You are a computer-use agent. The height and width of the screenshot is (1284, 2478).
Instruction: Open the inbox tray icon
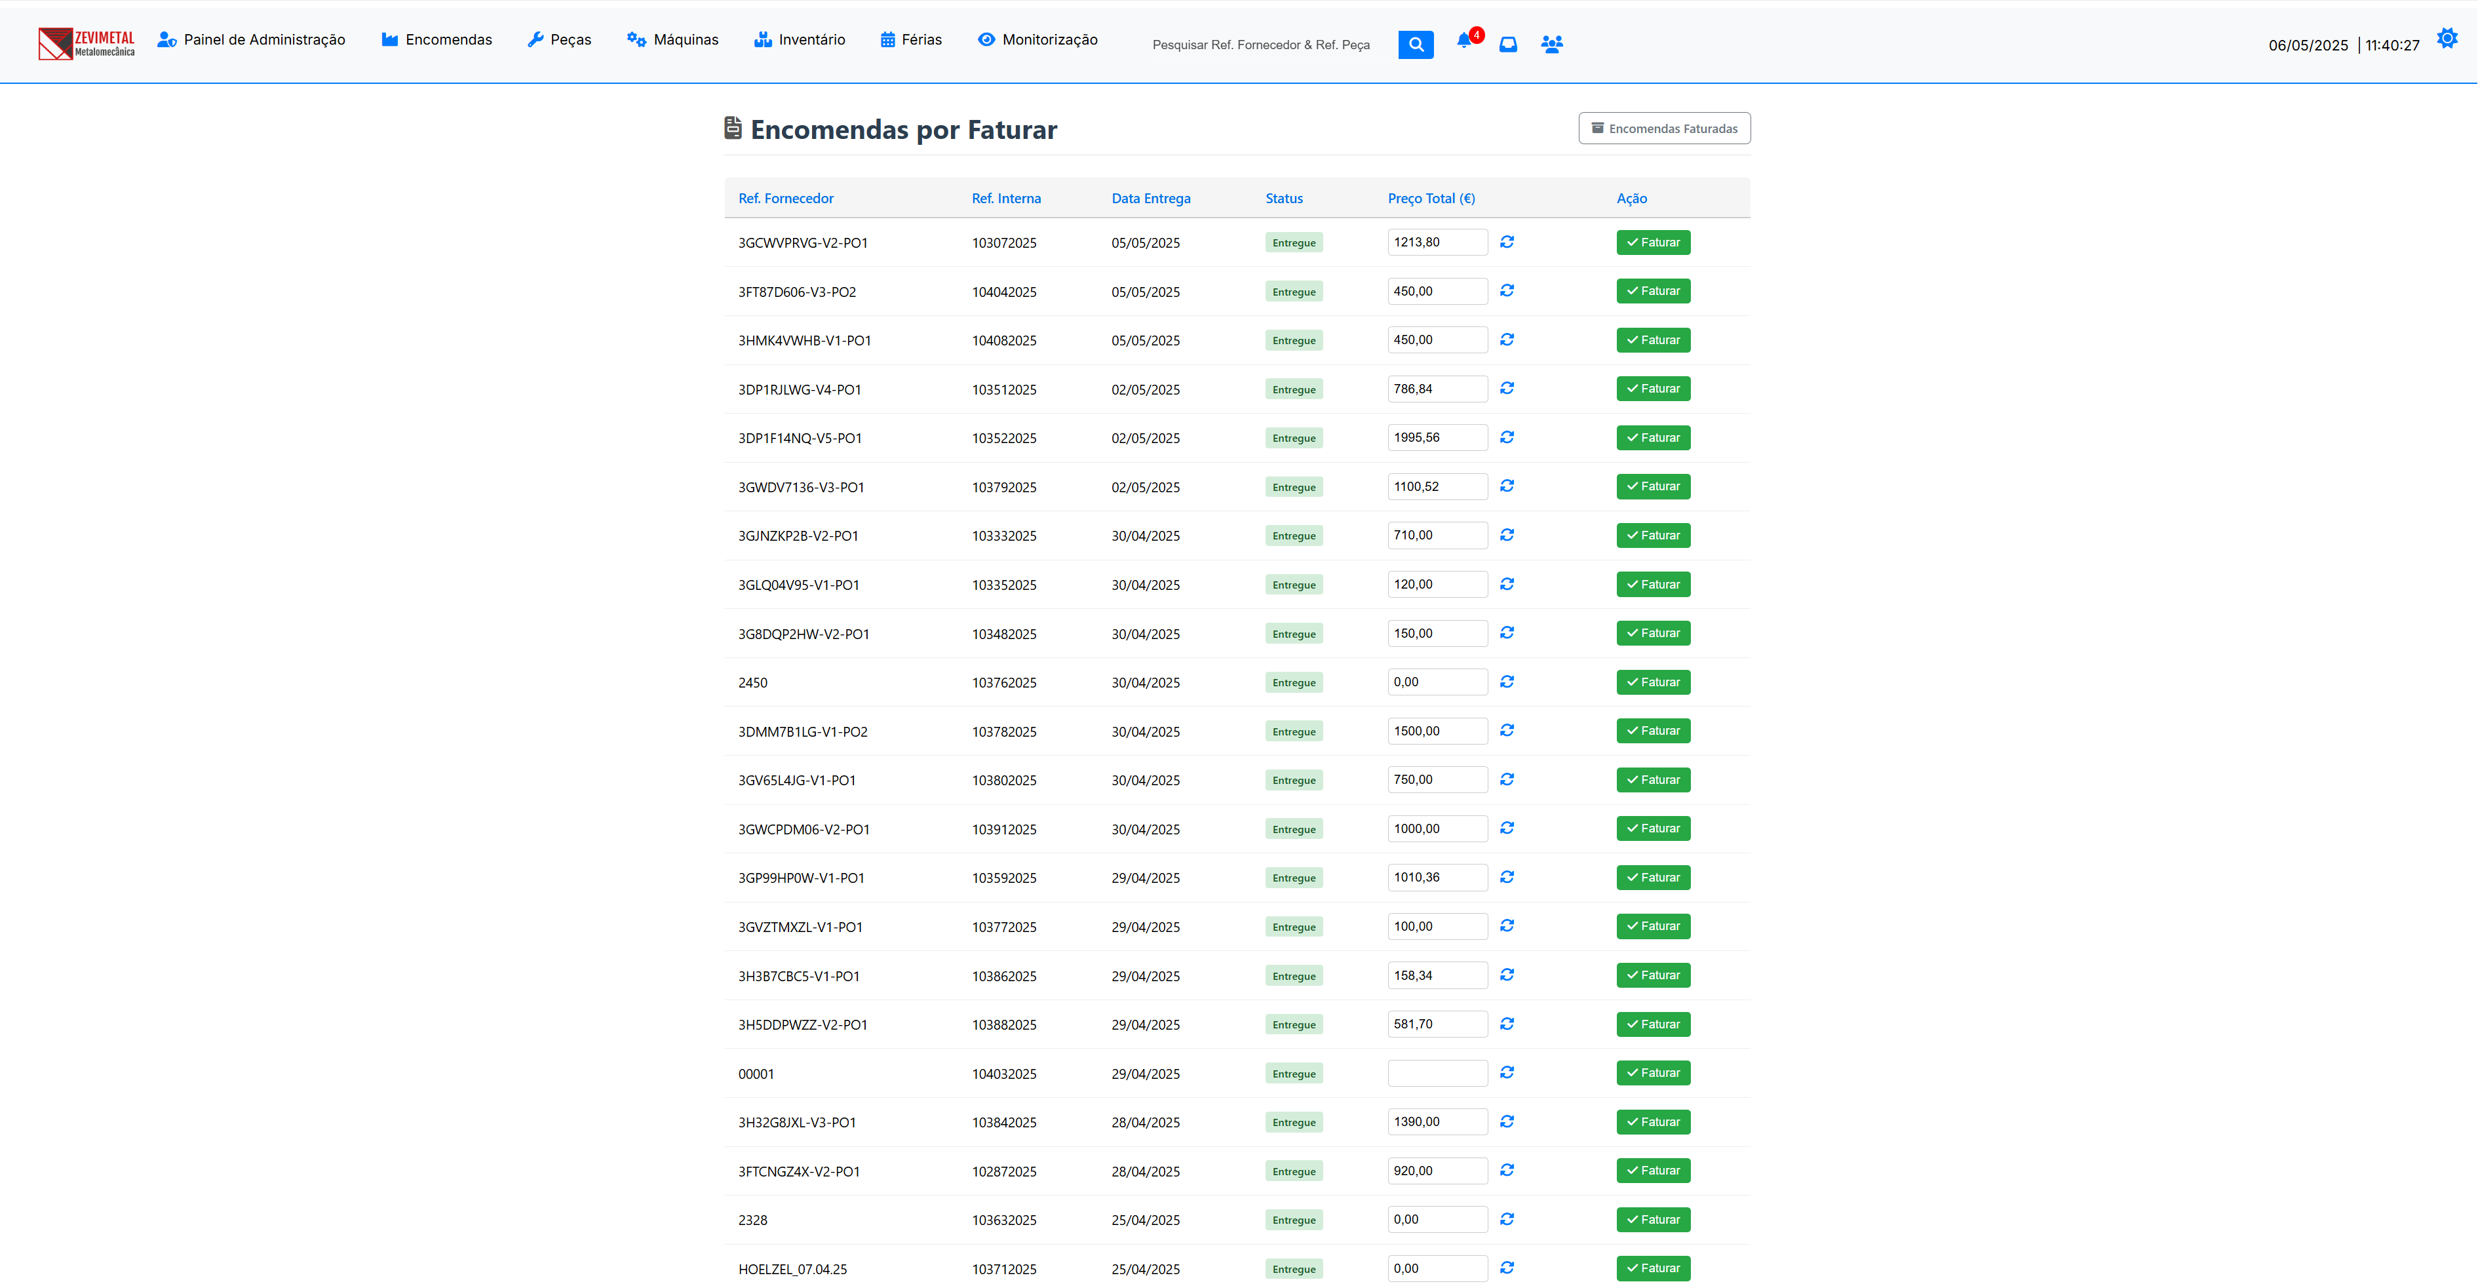1507,45
